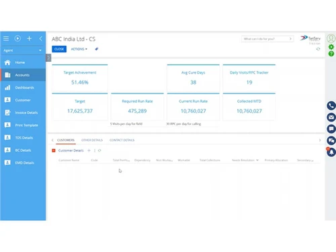Click the Workable column header
336x252 pixels.
click(x=183, y=160)
